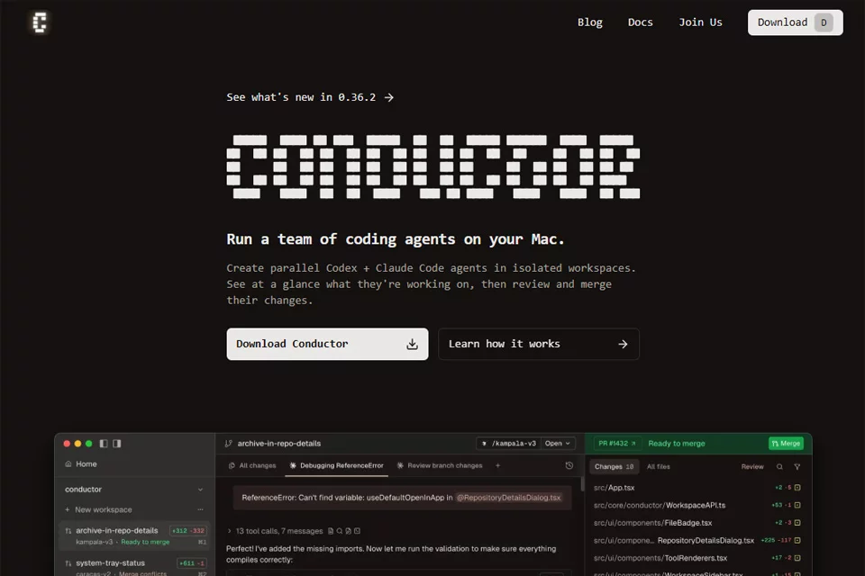865x576 pixels.
Task: Open New workspace more options ellipsis
Action: point(200,510)
